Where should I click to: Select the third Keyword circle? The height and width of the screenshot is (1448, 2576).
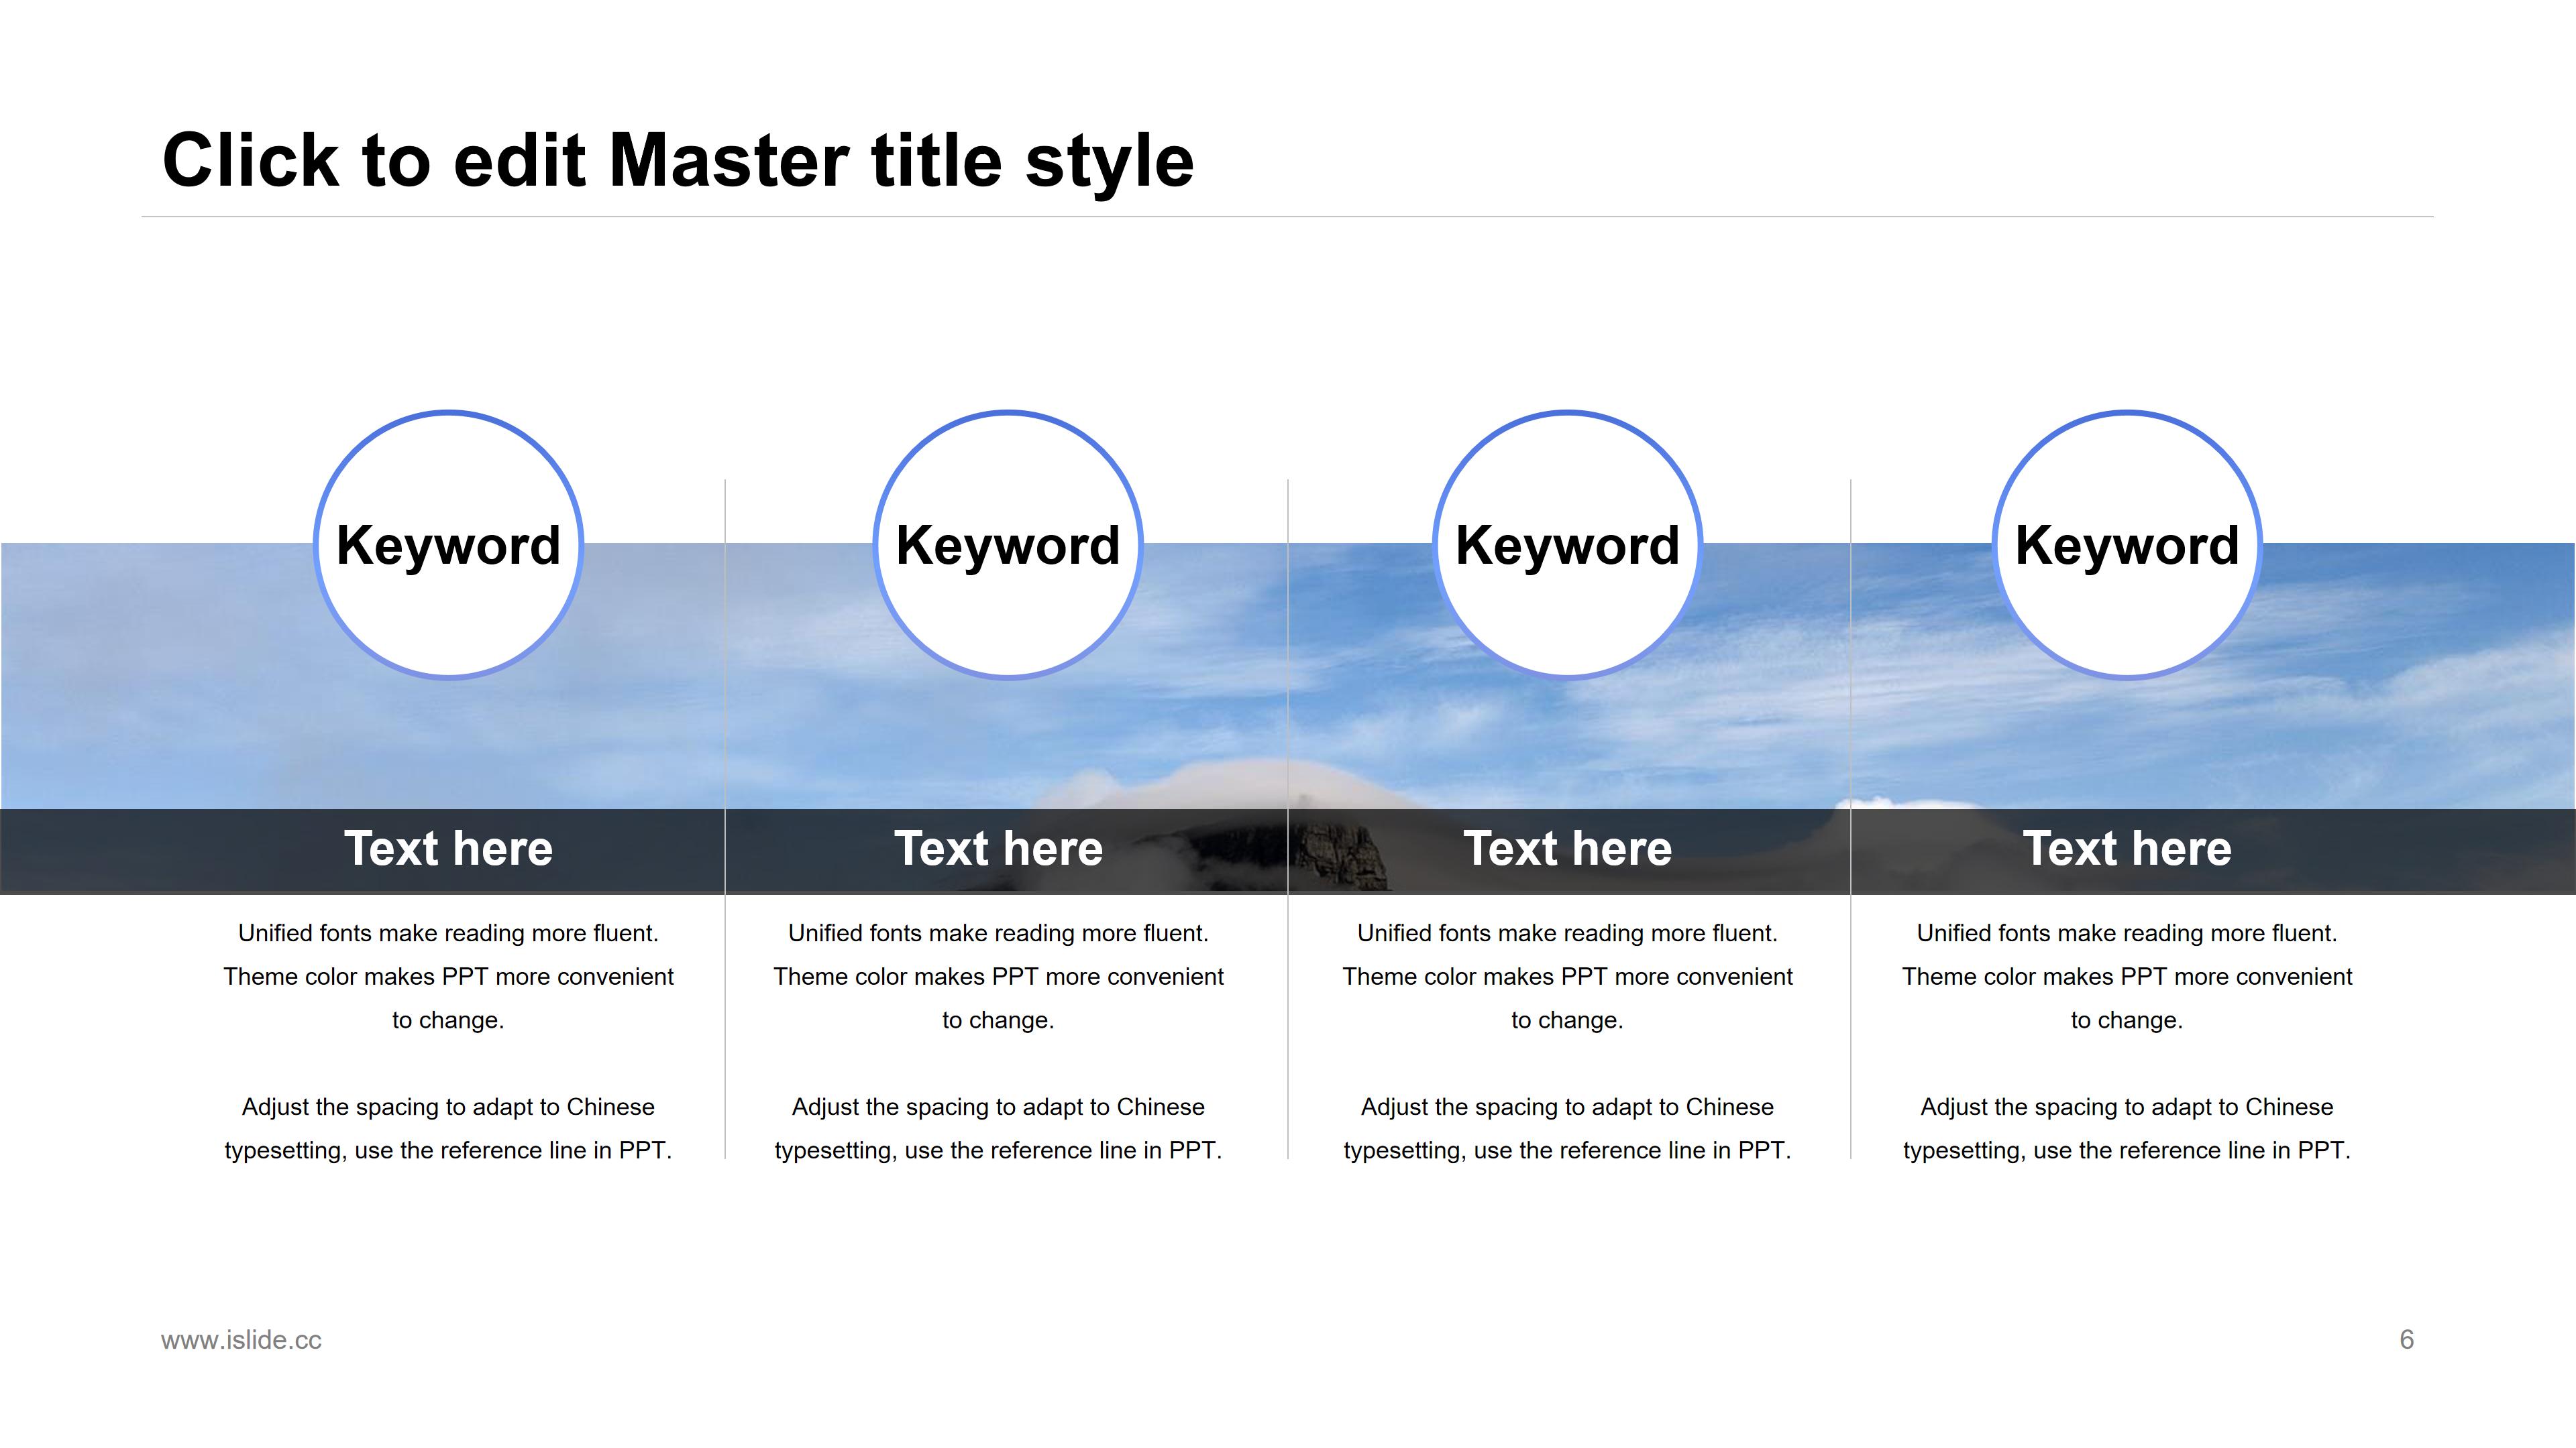coord(1567,544)
